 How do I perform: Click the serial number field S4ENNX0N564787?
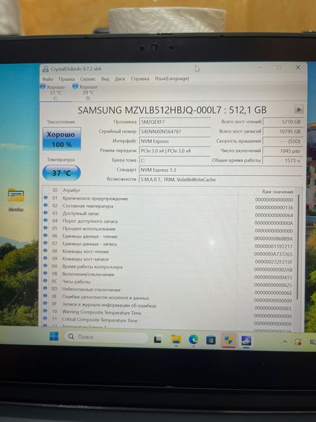coord(175,131)
